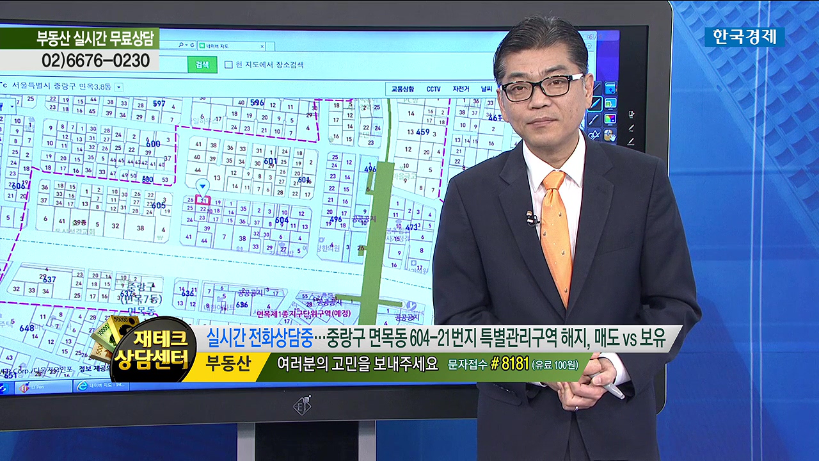Enable the 현 지도에서 장소검색 checkbox
This screenshot has width=819, height=461.
228,65
